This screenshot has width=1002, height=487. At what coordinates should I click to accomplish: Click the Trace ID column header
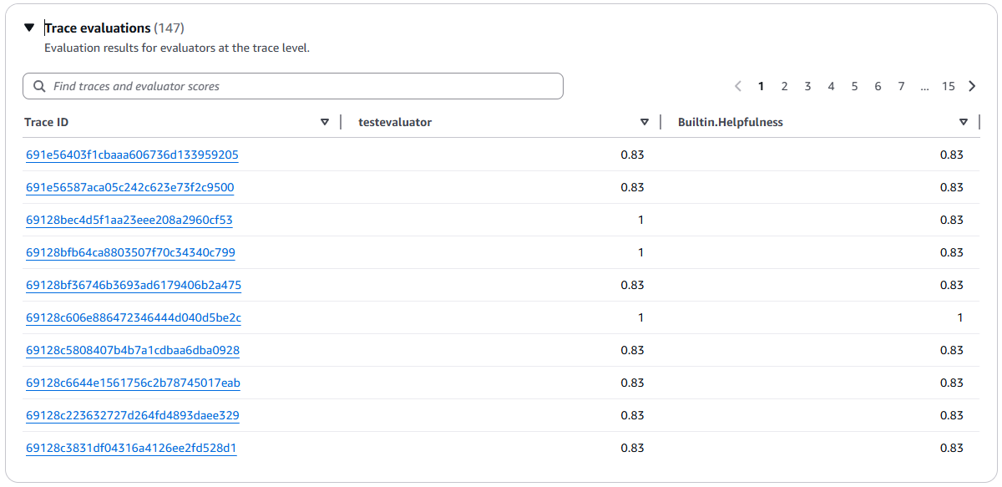pyautogui.click(x=47, y=122)
